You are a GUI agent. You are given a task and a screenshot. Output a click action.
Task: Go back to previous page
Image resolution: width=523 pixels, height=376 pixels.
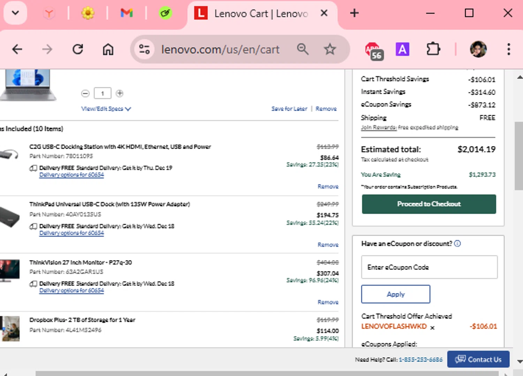click(x=17, y=49)
